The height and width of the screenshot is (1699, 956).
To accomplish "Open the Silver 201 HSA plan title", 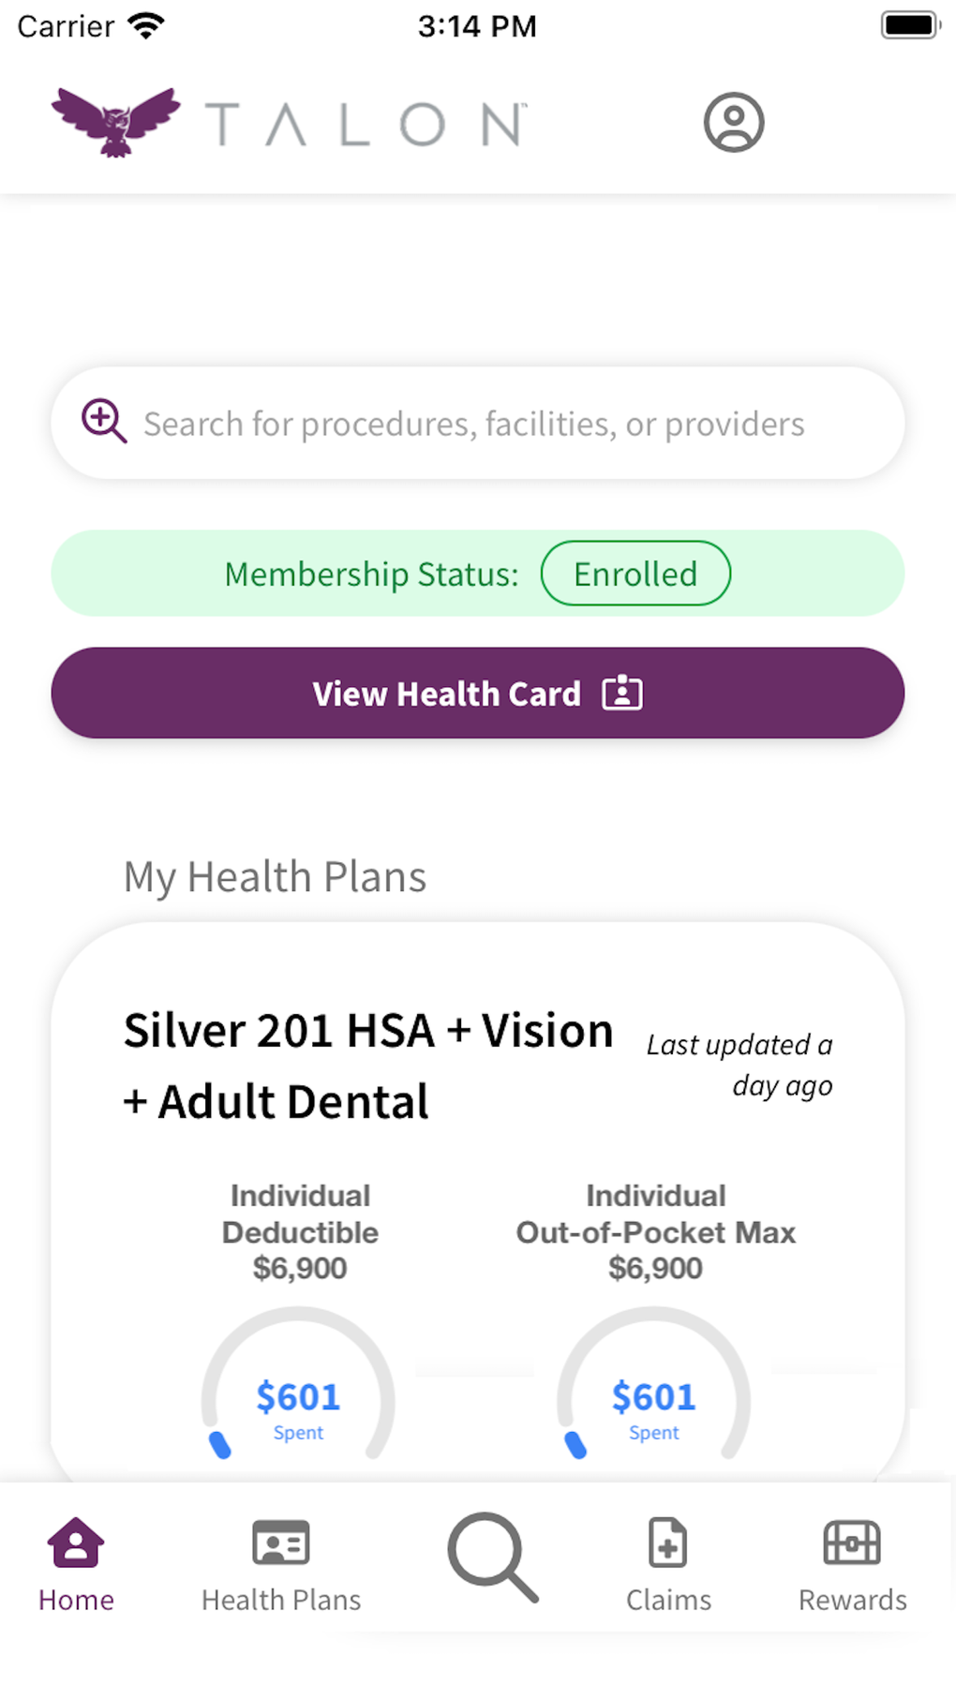I will tap(368, 1066).
